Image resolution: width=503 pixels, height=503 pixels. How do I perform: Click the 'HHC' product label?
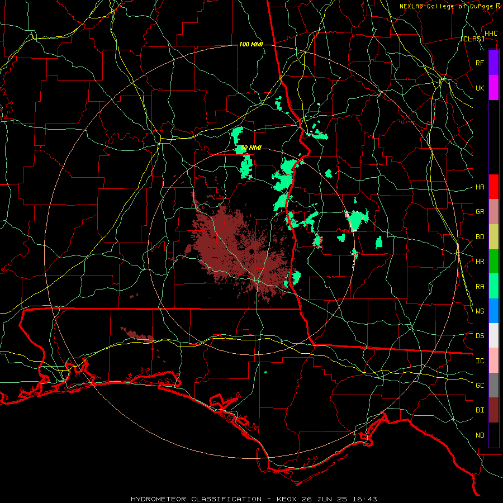pos(491,34)
